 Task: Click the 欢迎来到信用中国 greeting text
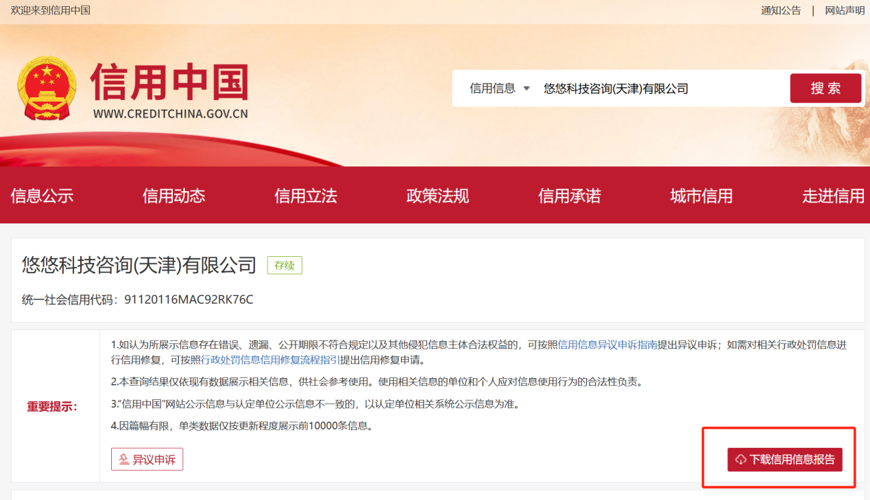(51, 10)
